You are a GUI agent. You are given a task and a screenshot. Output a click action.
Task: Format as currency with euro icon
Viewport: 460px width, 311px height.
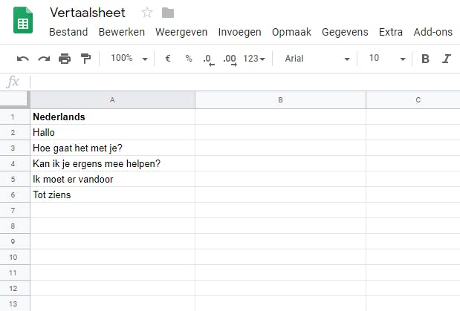point(168,59)
